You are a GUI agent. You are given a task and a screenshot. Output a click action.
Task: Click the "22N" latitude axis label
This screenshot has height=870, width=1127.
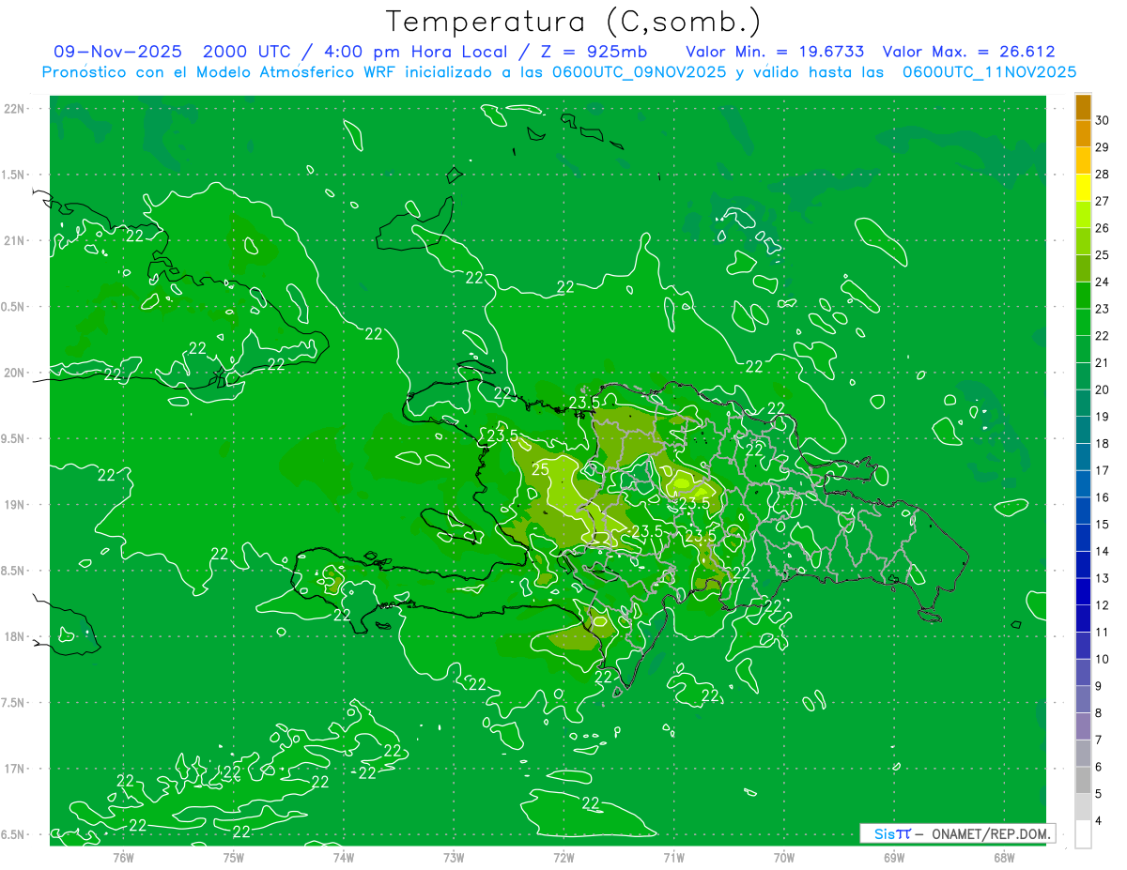tap(16, 109)
